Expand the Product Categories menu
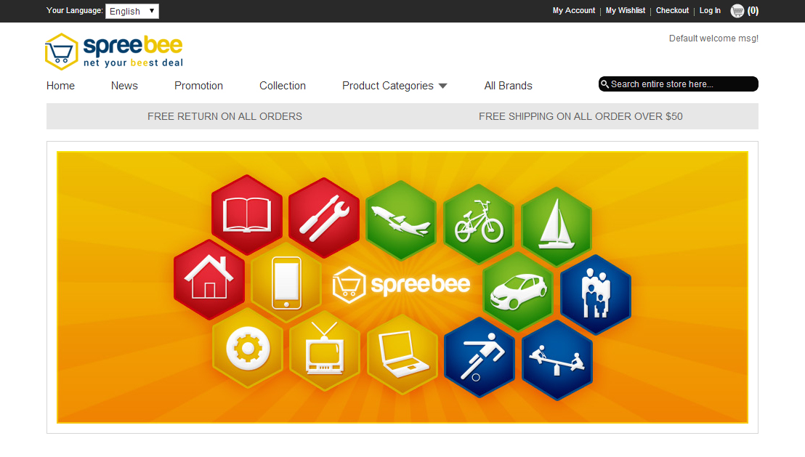805x457 pixels. tap(395, 86)
